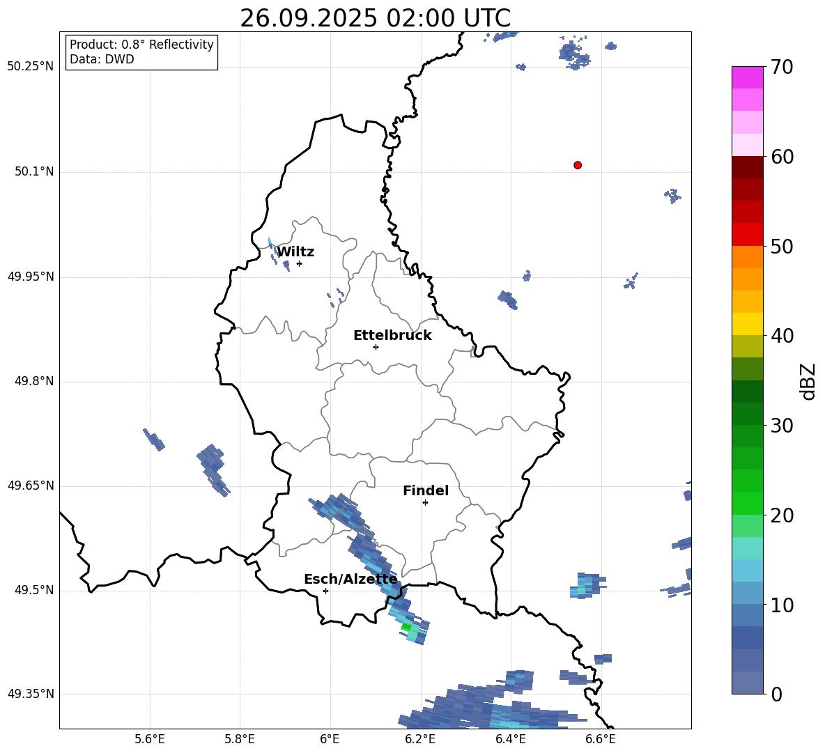825x753 pixels.
Task: Click the small radar echoes west of Wiltz
Action: tap(277, 254)
